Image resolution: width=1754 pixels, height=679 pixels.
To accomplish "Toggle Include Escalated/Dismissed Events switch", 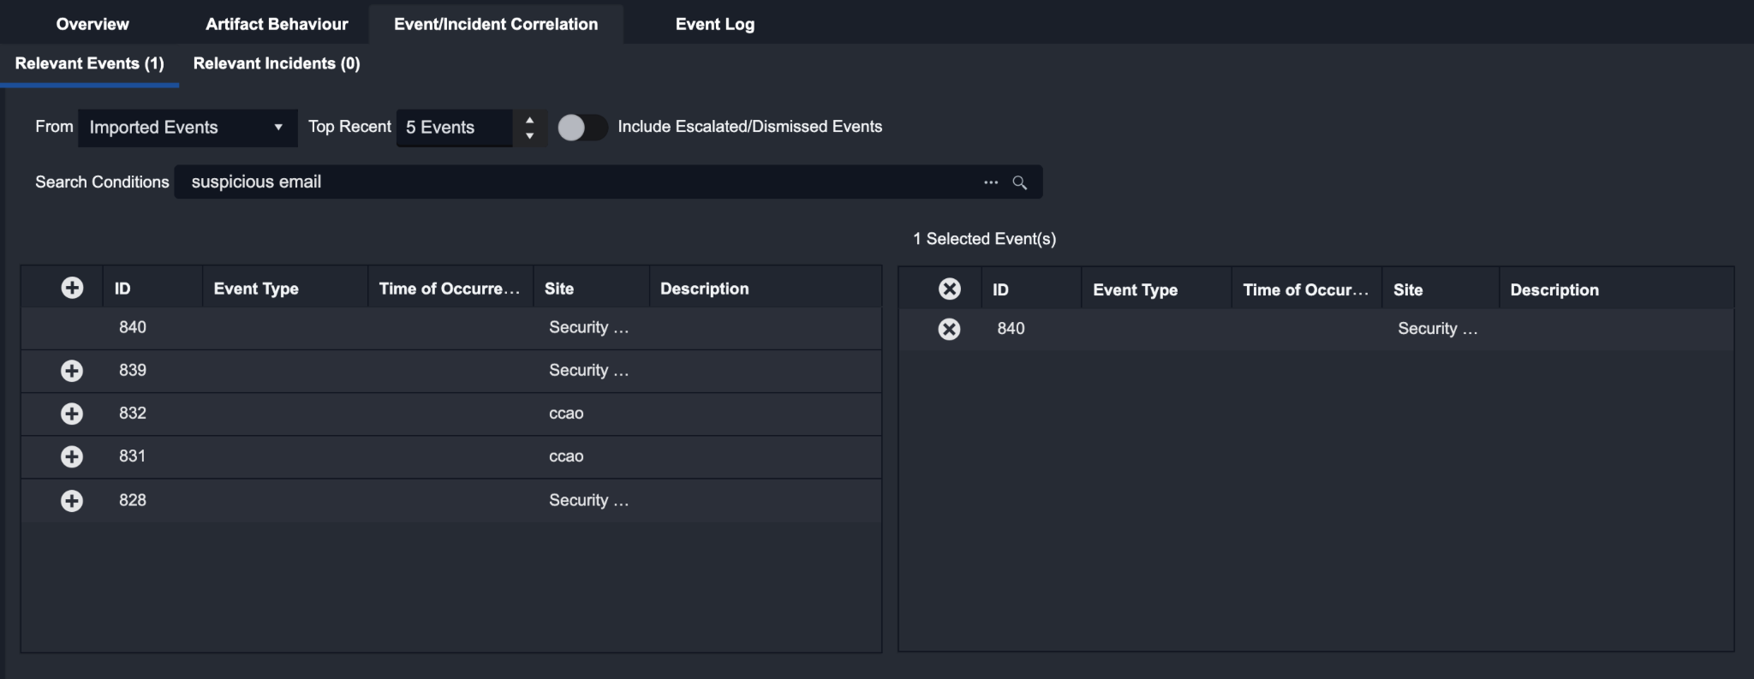I will [x=582, y=128].
